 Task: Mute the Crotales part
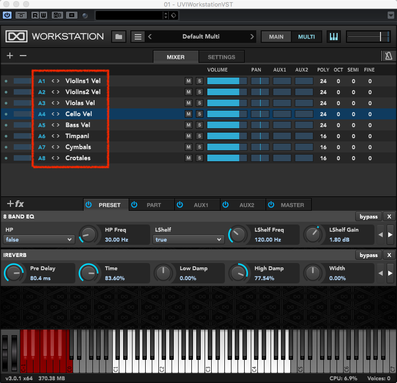(x=189, y=158)
